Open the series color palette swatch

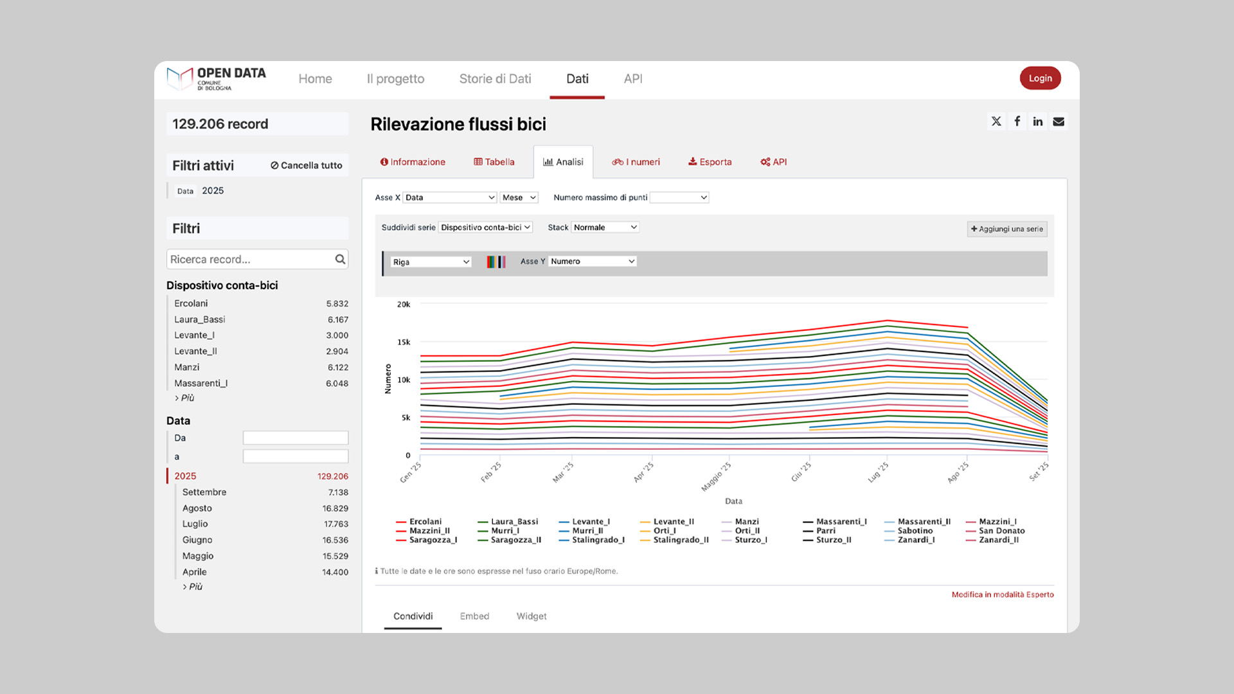tap(496, 262)
